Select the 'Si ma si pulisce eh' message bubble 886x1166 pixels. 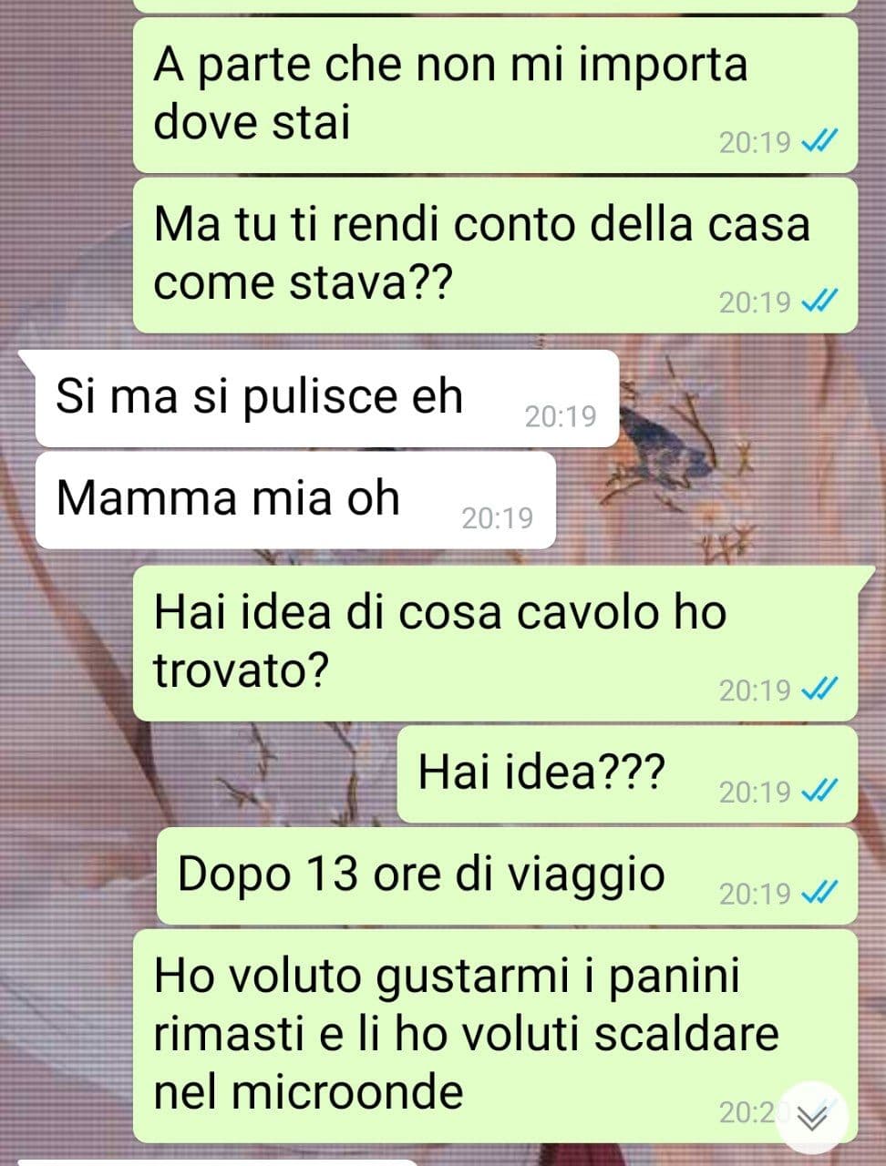click(x=326, y=399)
